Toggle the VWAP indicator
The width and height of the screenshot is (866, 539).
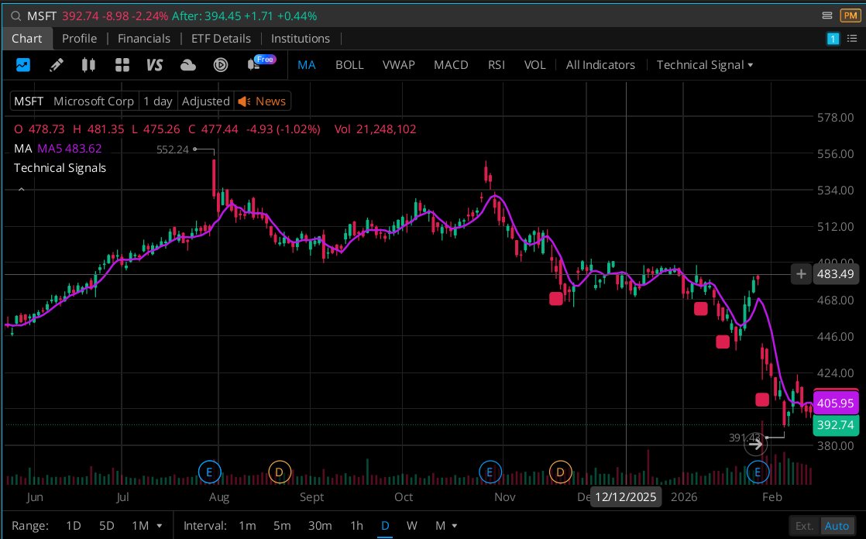coord(399,65)
